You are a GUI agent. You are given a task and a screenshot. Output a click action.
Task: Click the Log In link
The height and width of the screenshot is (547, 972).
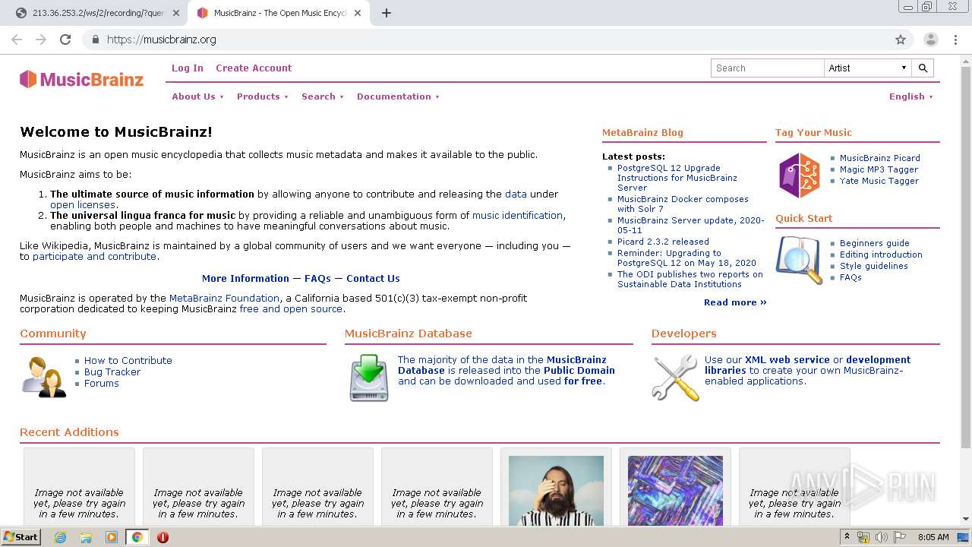(x=188, y=68)
